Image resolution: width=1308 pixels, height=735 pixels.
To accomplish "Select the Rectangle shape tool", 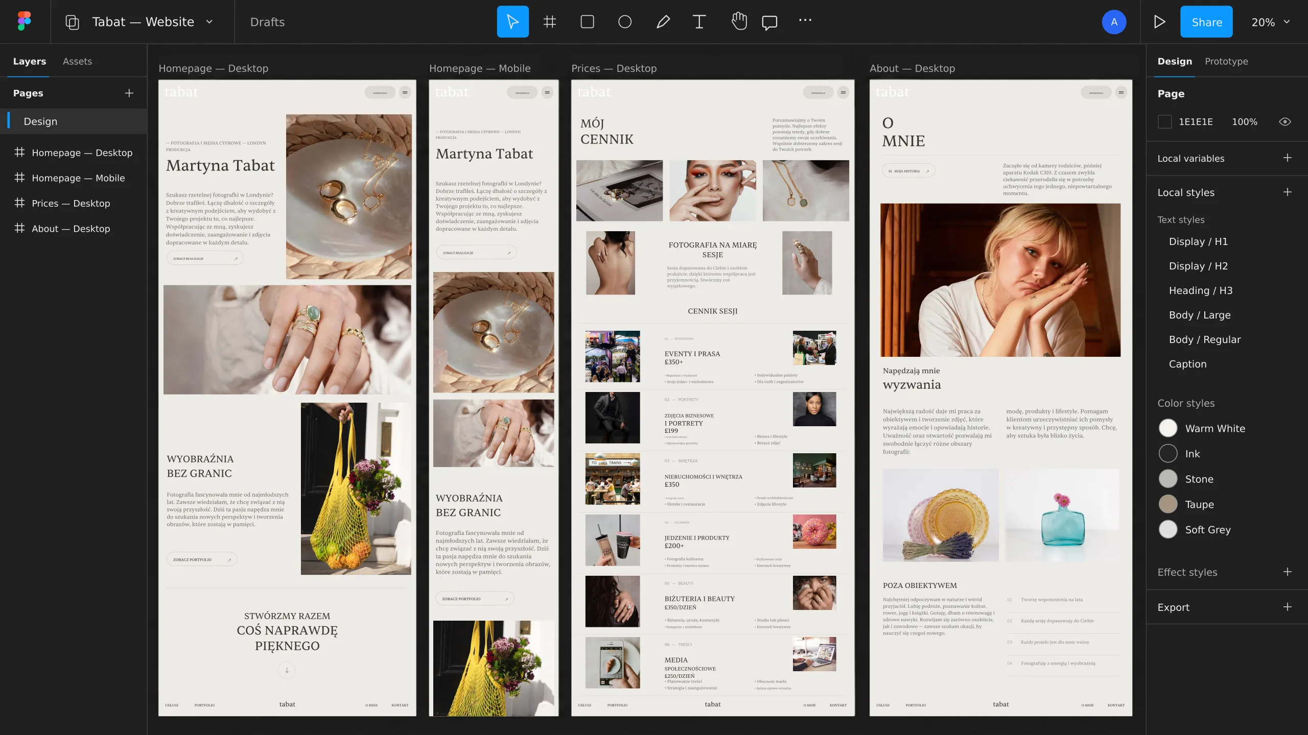I will [x=587, y=21].
